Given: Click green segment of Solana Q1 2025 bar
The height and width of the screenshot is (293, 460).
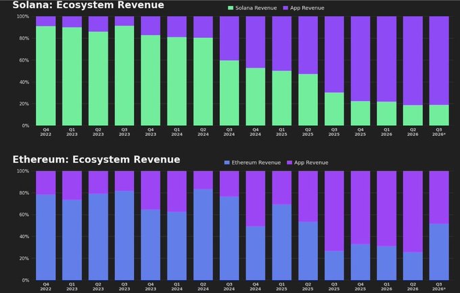Looking at the screenshot, I should 282,98.
